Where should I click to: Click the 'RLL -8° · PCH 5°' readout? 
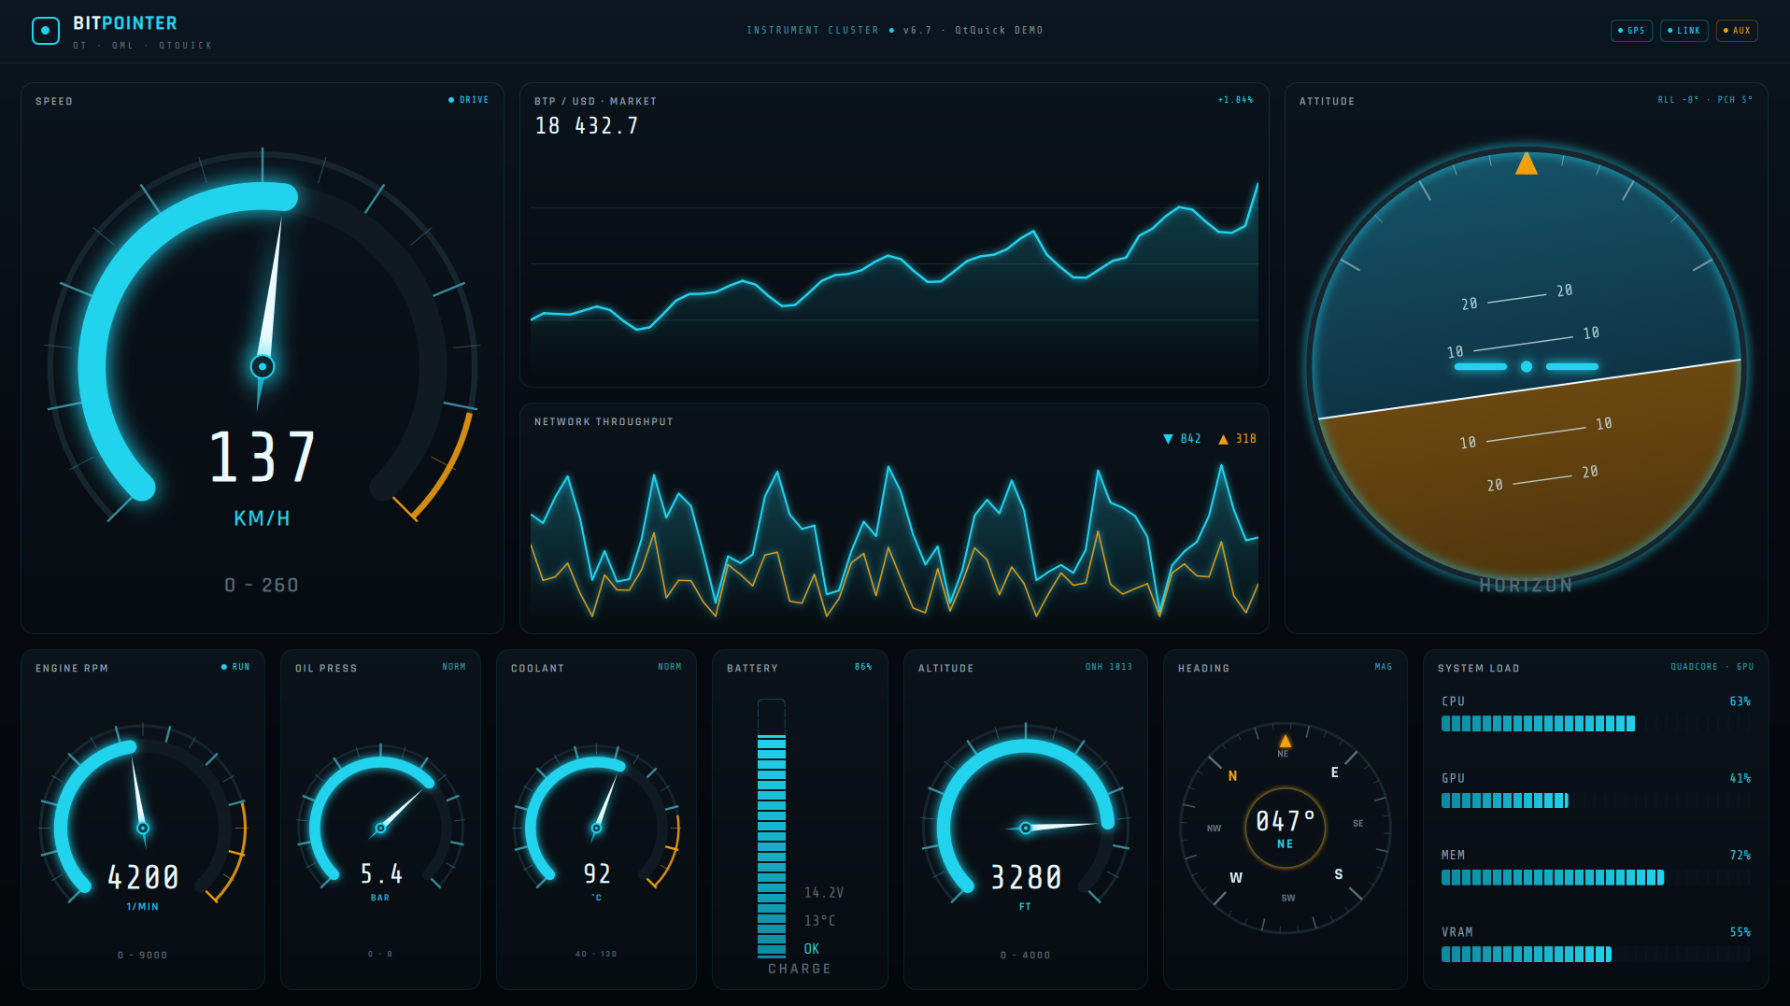pyautogui.click(x=1705, y=100)
